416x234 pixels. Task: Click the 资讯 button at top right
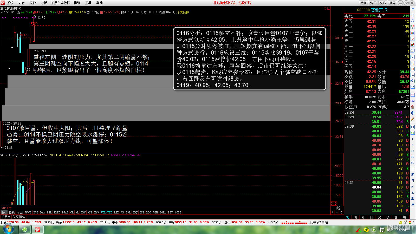[373, 3]
